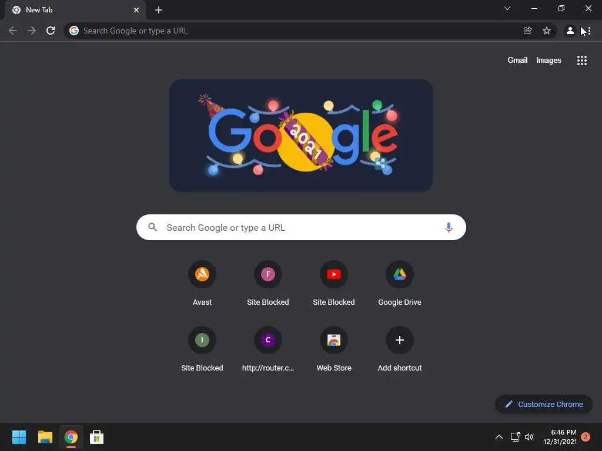Close the New Tab tab
Viewport: 602px width, 451px height.
point(136,10)
